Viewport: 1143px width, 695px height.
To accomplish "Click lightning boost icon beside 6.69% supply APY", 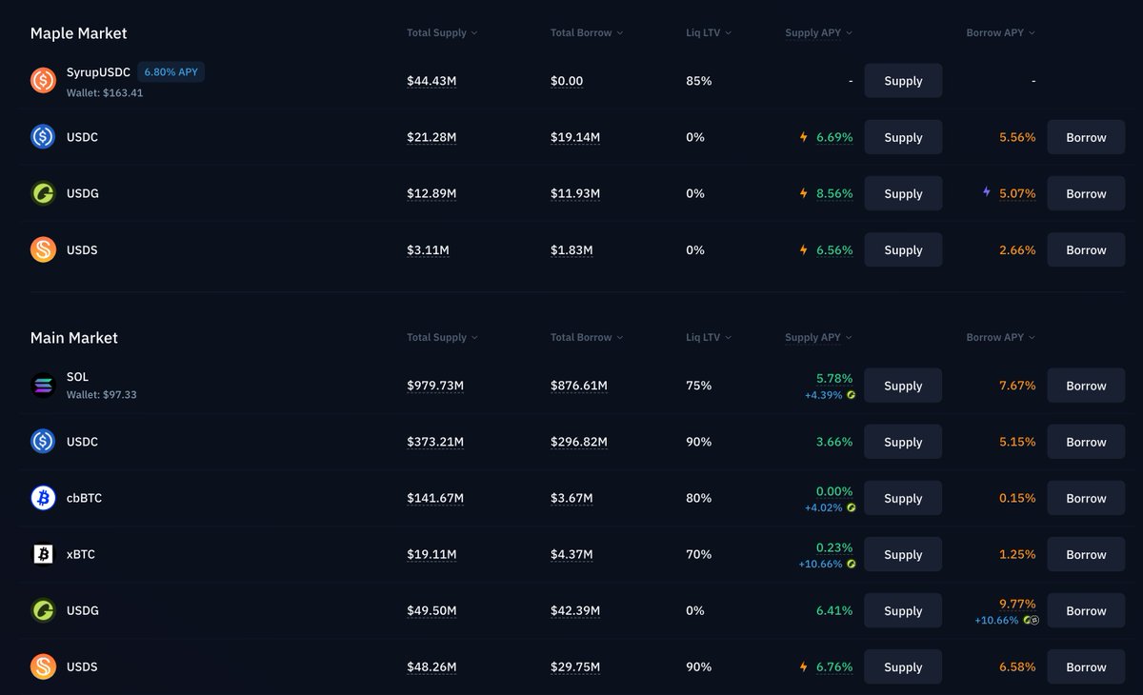I will [x=804, y=137].
